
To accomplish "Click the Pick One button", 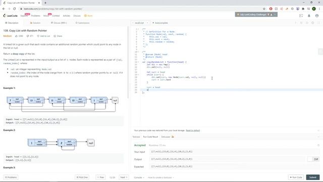I will click(82, 177).
